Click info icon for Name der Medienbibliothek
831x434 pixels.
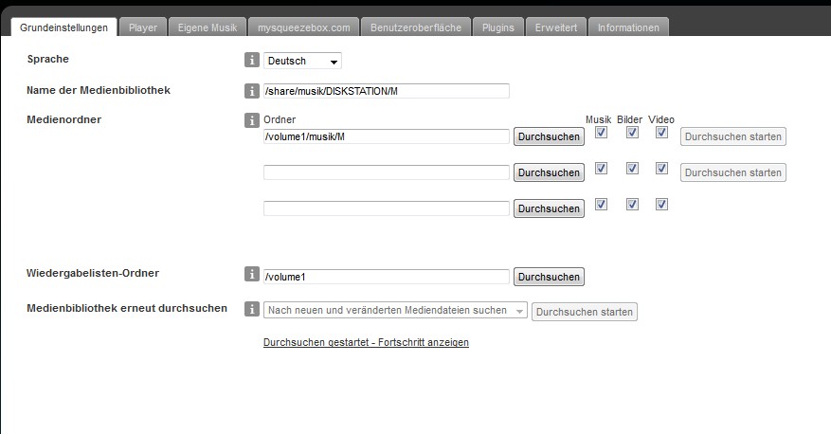click(x=252, y=91)
